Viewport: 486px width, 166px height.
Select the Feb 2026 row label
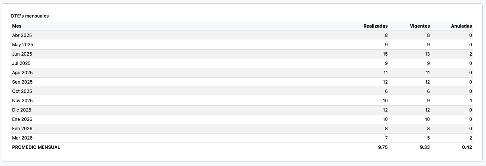click(22, 129)
